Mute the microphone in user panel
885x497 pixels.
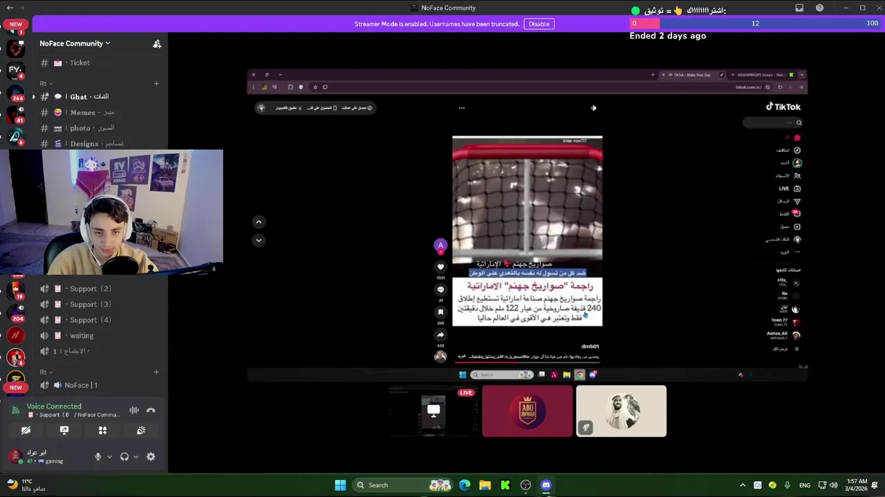[x=97, y=457]
